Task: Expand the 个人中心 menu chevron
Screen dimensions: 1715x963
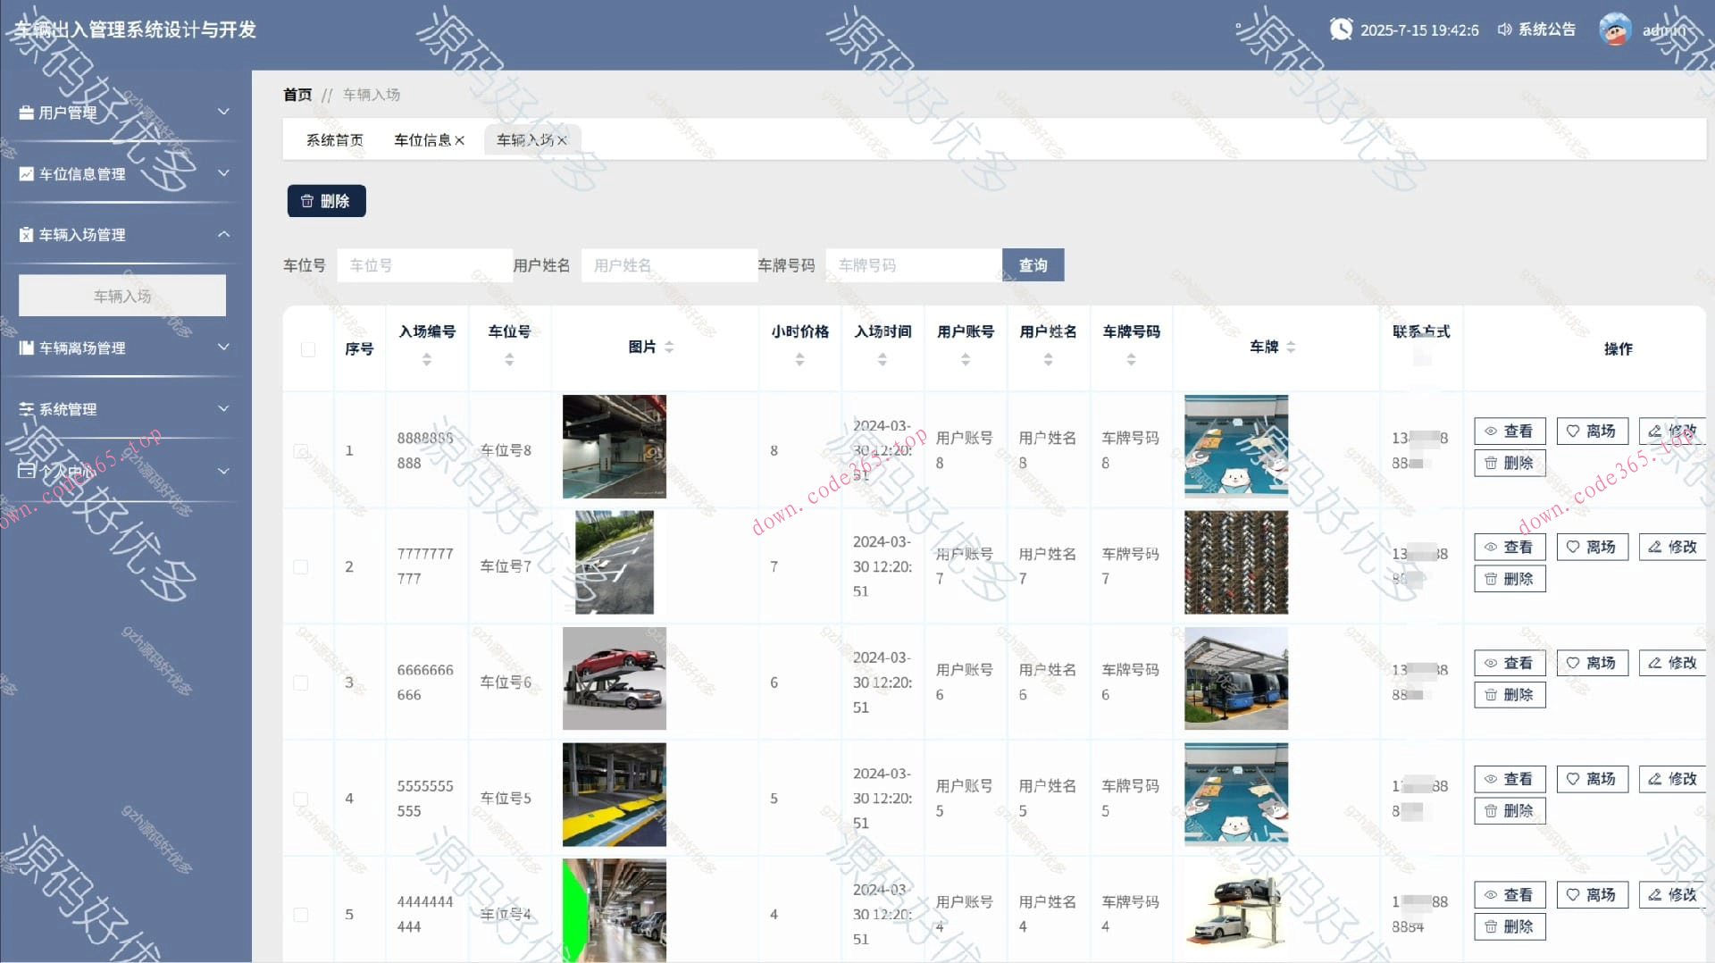Action: click(223, 471)
